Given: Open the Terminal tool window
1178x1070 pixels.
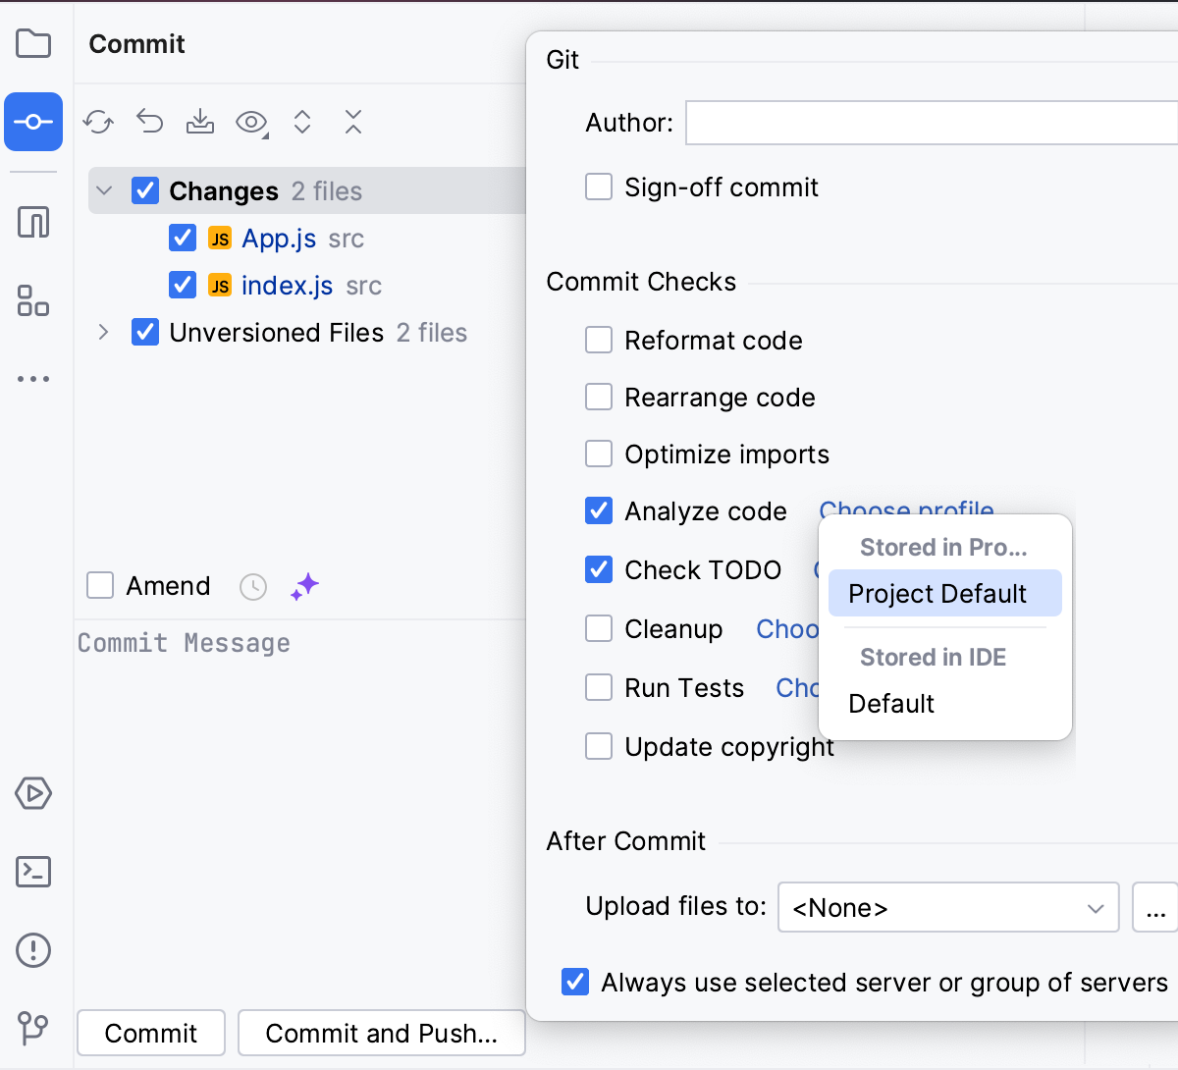Looking at the screenshot, I should 33,872.
